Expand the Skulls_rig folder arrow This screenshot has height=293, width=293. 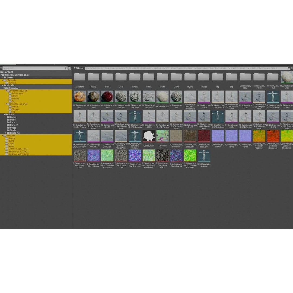click(x=6, y=133)
